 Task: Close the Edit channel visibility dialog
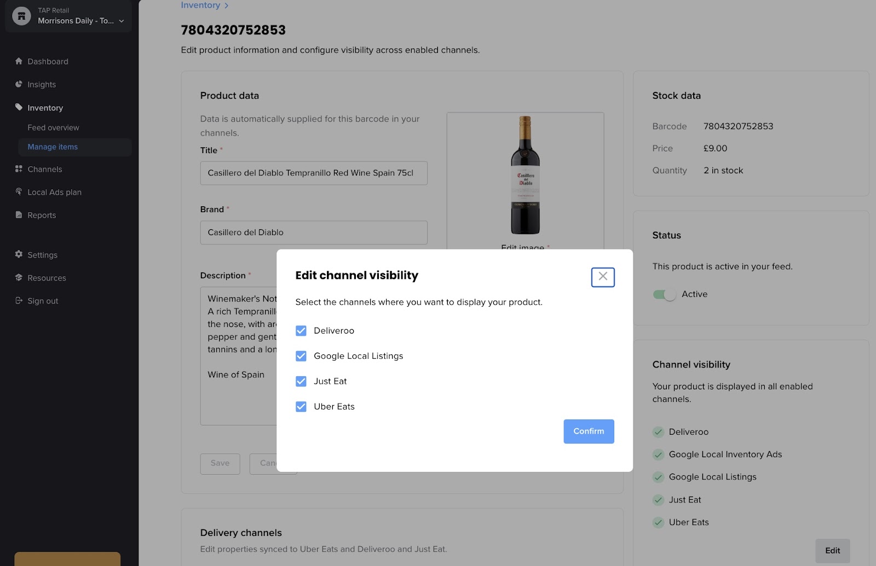click(603, 277)
